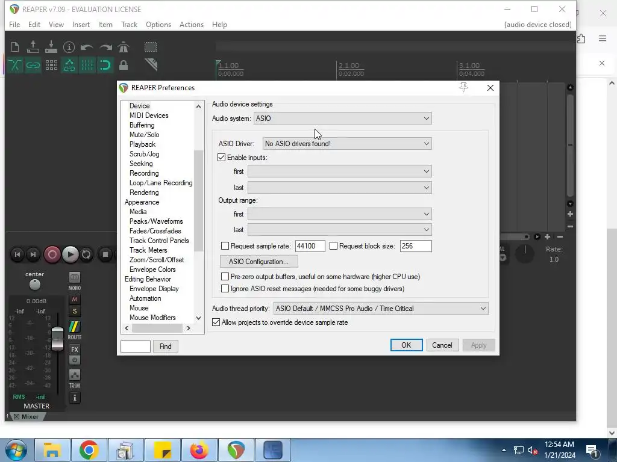
Task: Open the Output range first dropdown
Action: pos(340,214)
